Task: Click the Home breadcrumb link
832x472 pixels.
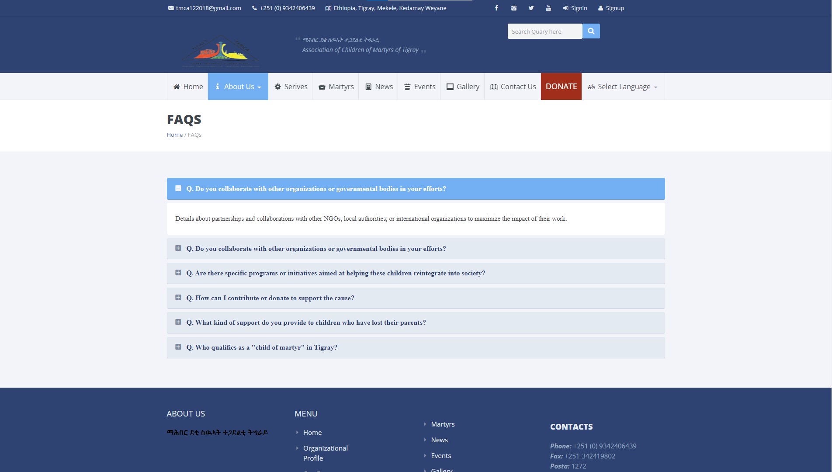Action: pos(174,135)
